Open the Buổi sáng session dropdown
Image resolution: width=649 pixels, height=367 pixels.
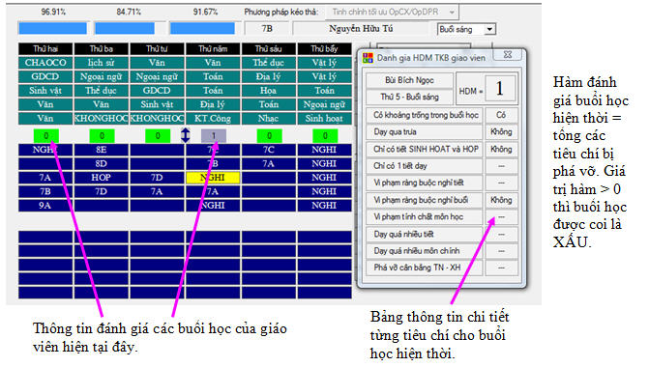[x=489, y=29]
